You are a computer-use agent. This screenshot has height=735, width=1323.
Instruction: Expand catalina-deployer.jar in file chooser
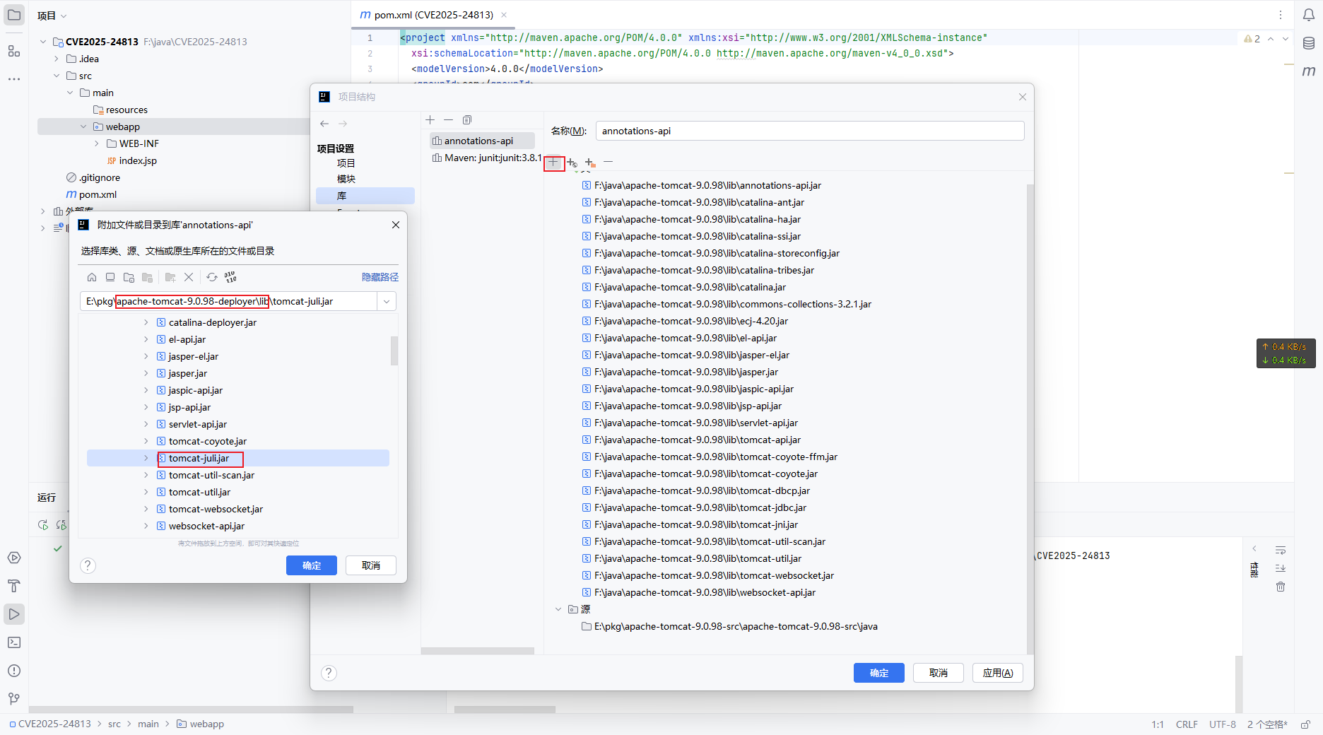(146, 322)
